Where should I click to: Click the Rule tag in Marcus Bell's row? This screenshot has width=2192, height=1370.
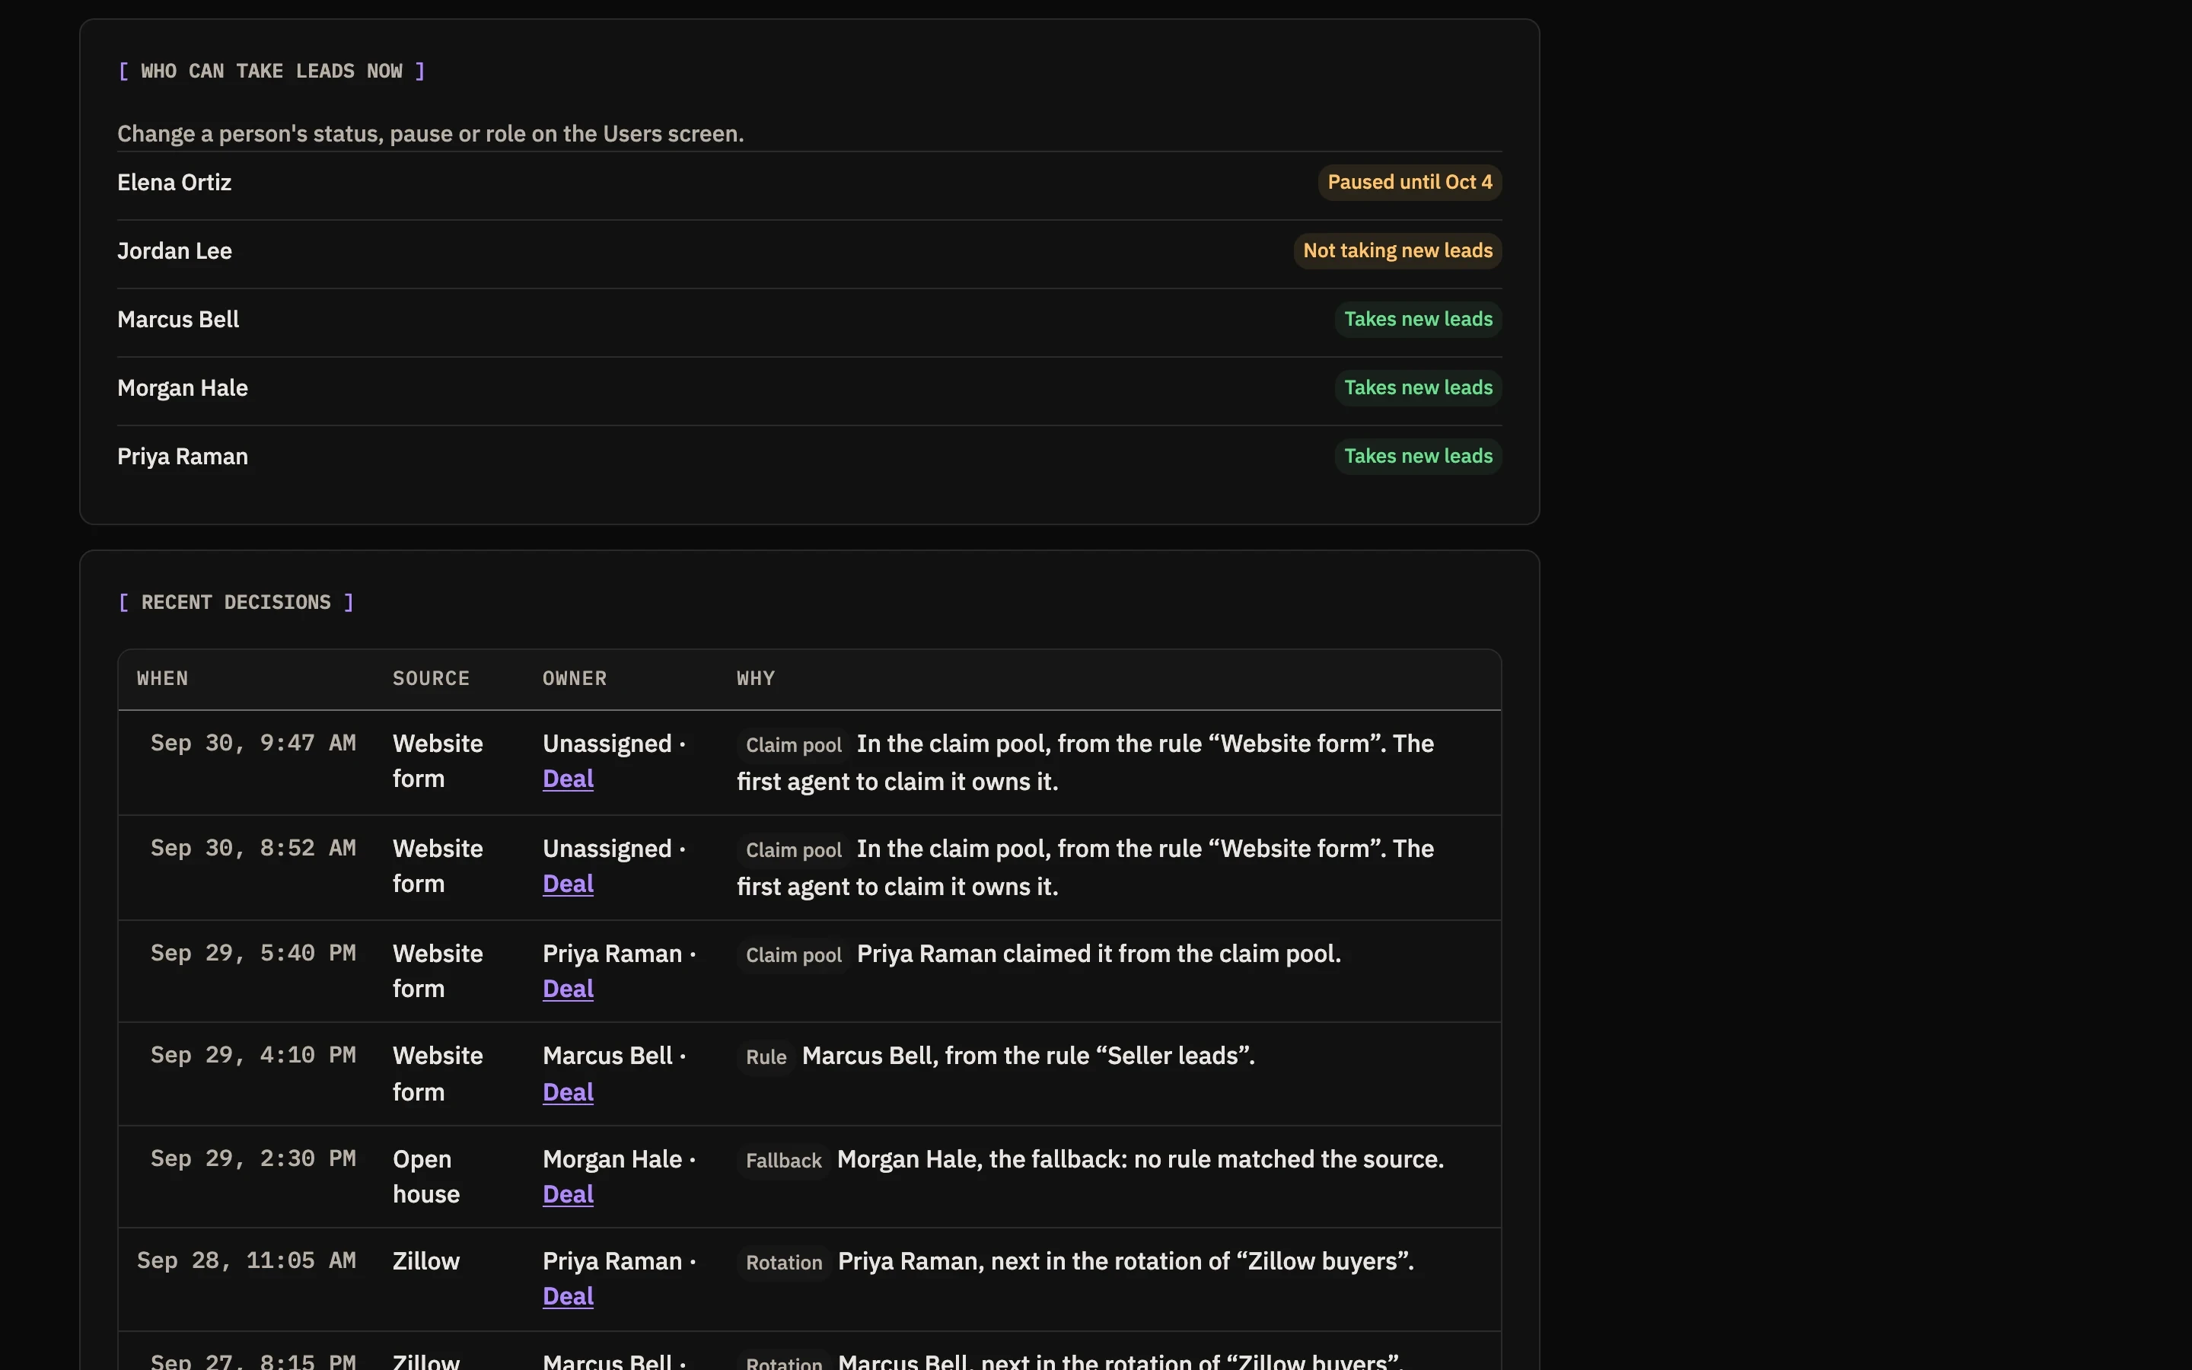pyautogui.click(x=766, y=1057)
